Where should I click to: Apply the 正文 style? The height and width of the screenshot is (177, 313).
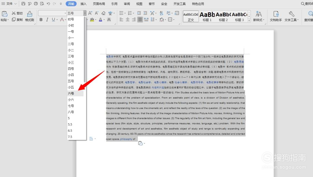[x=191, y=16]
